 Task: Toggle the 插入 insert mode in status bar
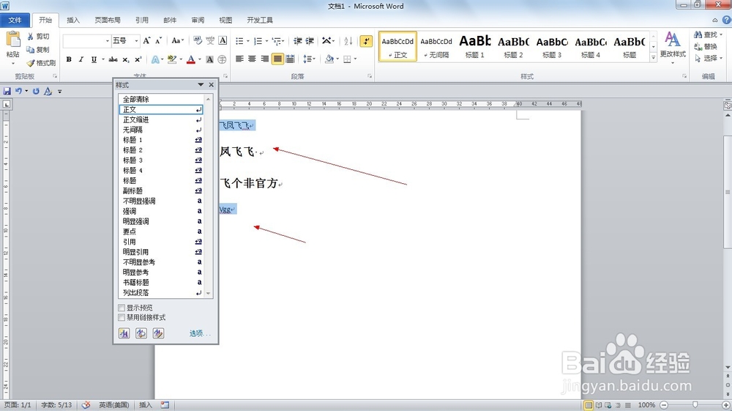click(145, 405)
